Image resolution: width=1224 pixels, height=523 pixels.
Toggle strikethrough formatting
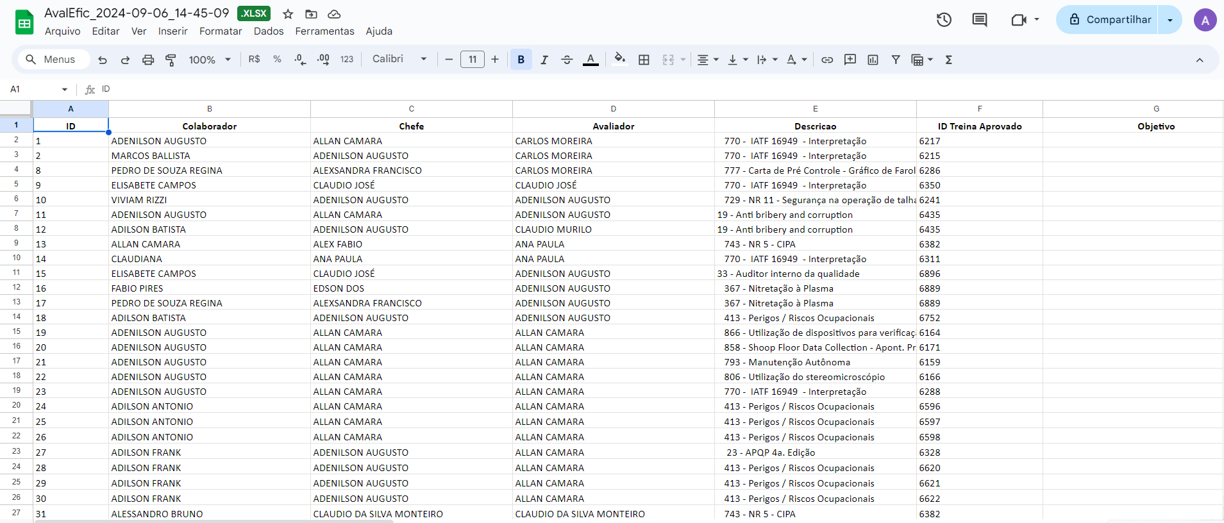click(567, 60)
